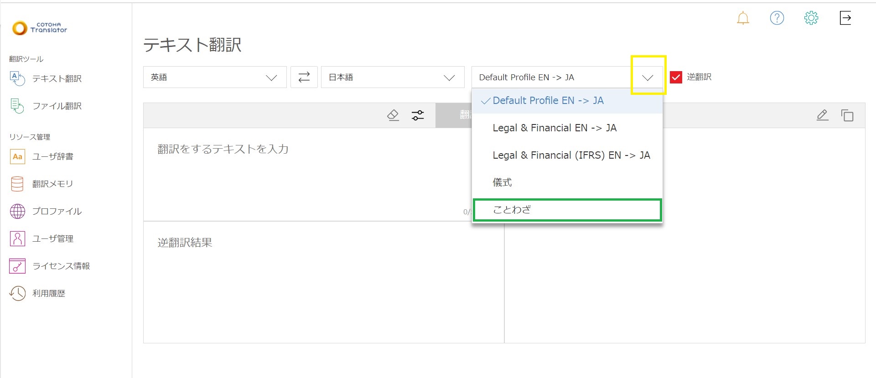Copy translation result with copy icon

[847, 115]
